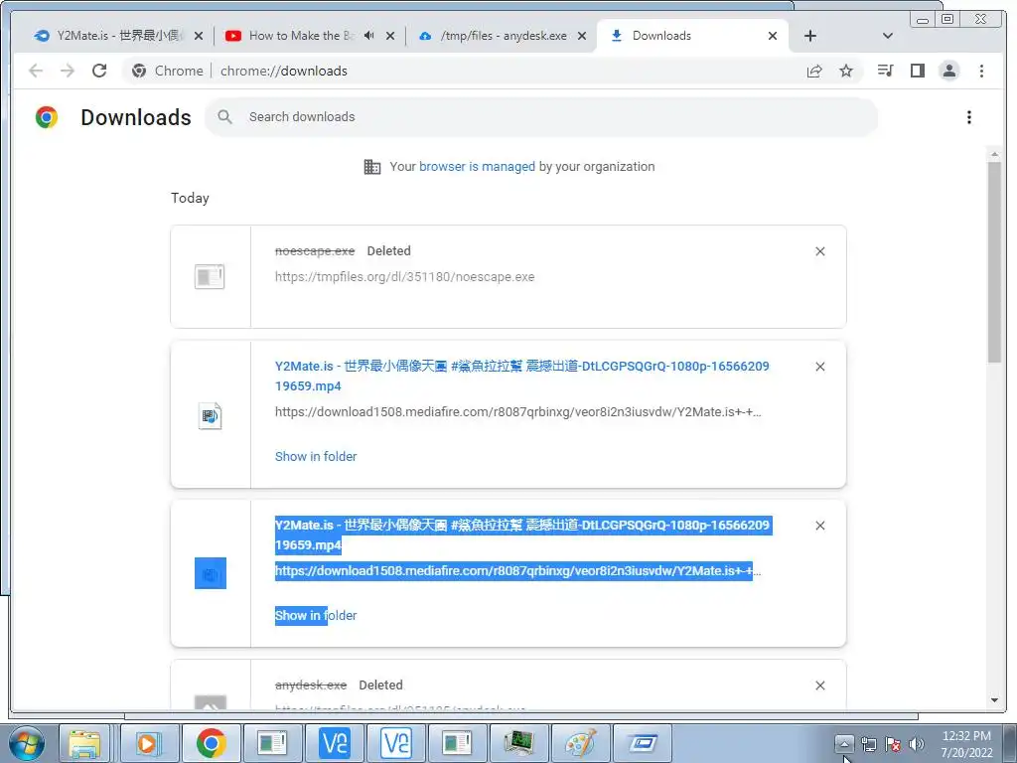The width and height of the screenshot is (1017, 763).
Task: Open the side panel icon
Action: [x=917, y=71]
